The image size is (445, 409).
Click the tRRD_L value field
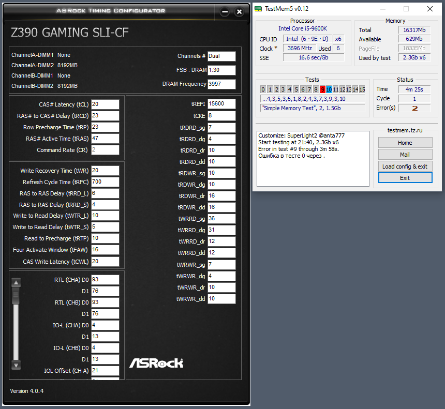[x=105, y=193]
